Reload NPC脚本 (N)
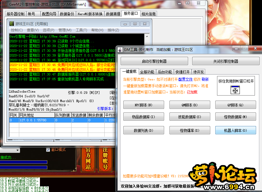The width and height of the screenshot is (262, 192). coord(143,105)
